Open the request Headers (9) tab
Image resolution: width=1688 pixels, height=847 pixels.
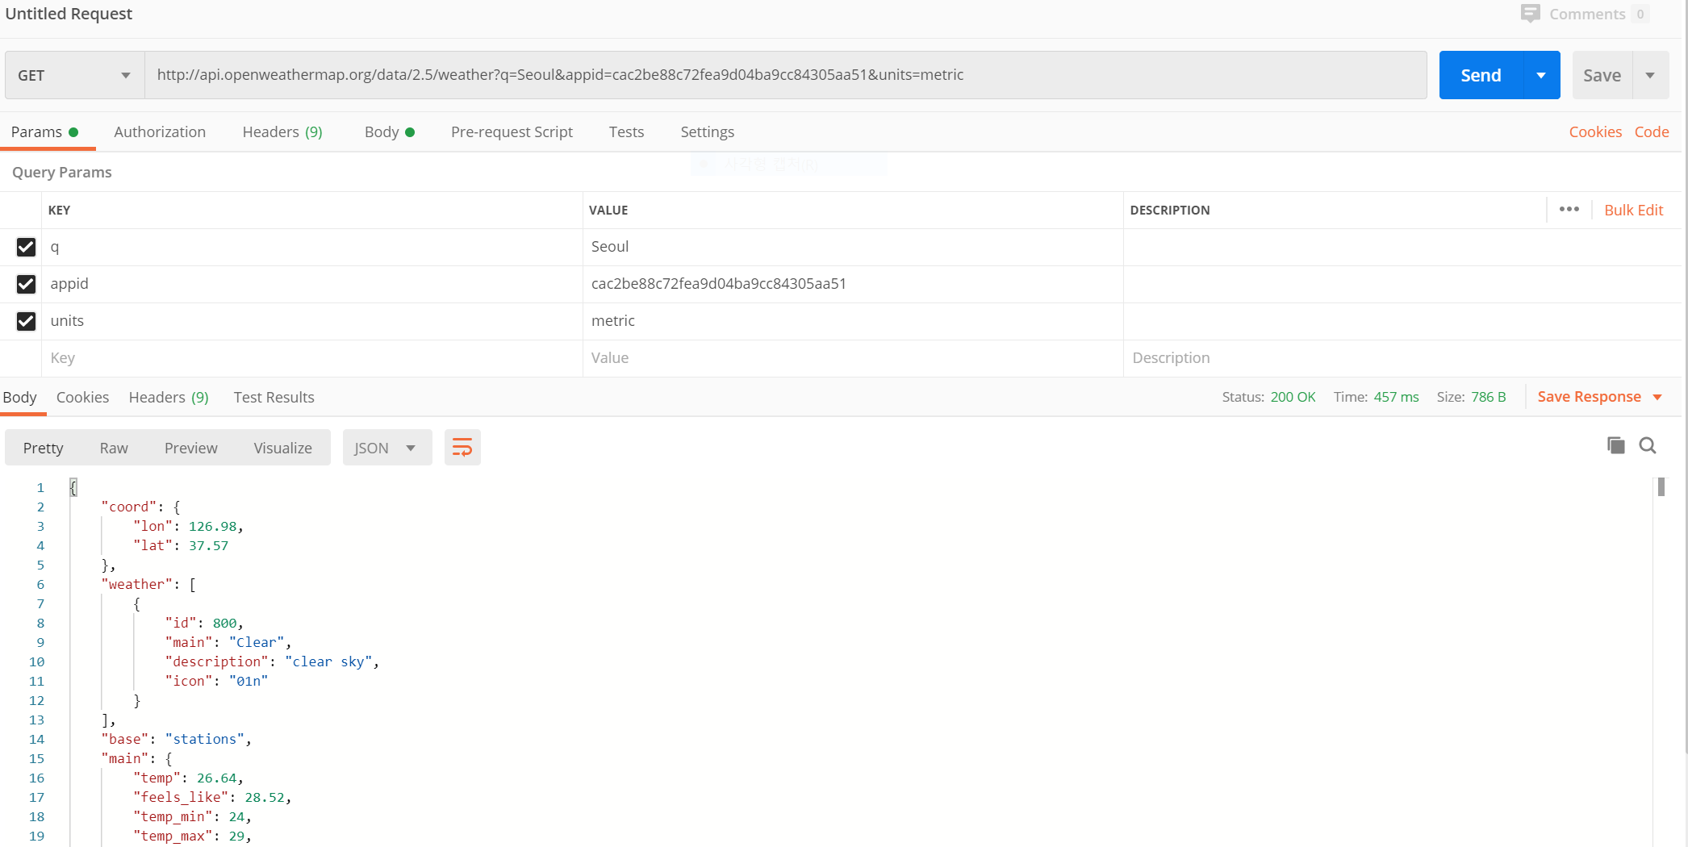[282, 131]
